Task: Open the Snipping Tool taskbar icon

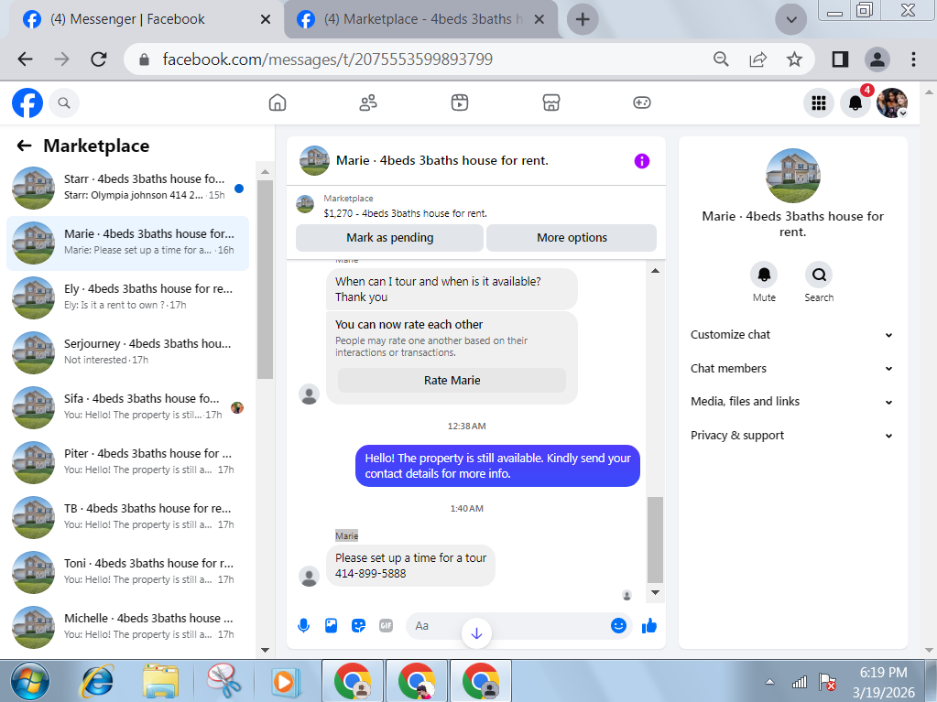Action: 223,681
